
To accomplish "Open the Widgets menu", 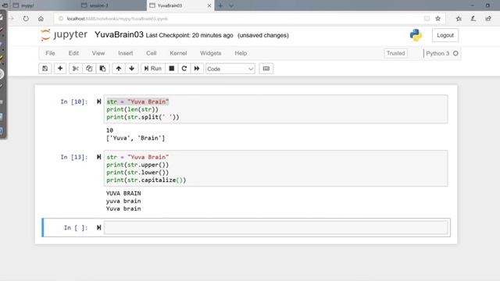I will (x=210, y=53).
